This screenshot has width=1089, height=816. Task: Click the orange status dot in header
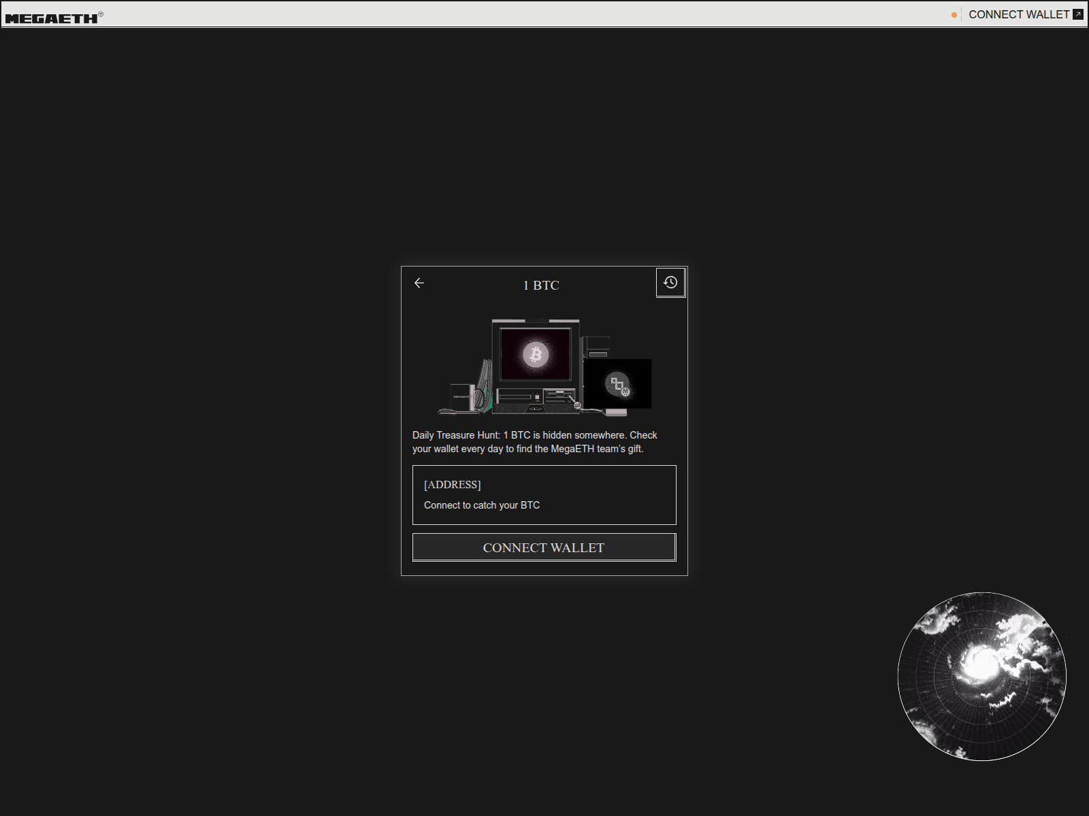[x=954, y=15]
